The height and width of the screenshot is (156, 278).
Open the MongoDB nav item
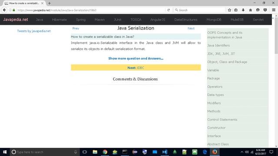214,19
